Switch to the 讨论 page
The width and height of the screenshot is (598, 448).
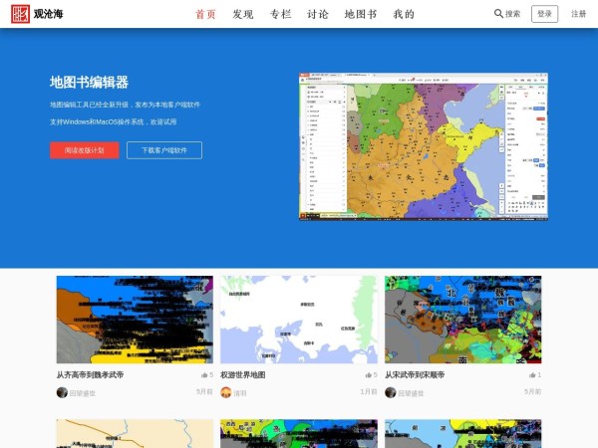318,14
